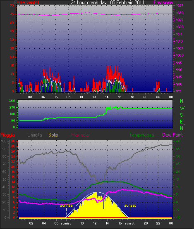Click the 1030 pressure axis value
The image size is (194, 229).
pos(180,13)
